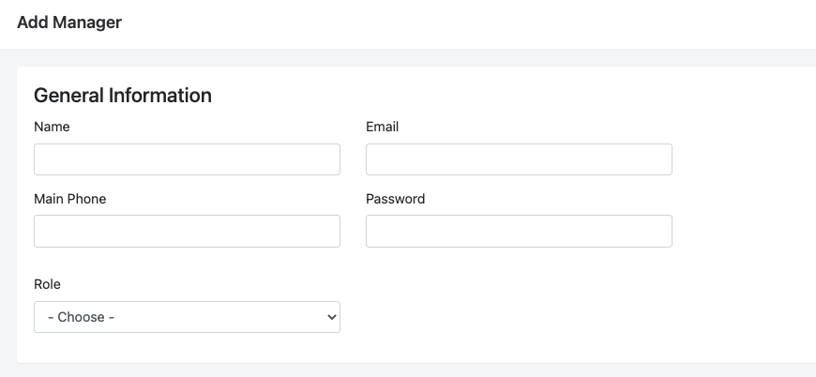Click empty card area right of General Information

click(x=516, y=95)
